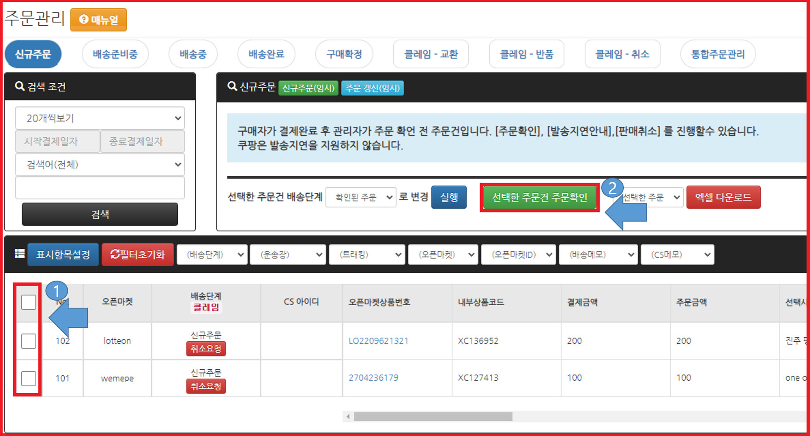Screen dimensions: 810x436
Task: Check the box for order 101
Action: [x=29, y=378]
